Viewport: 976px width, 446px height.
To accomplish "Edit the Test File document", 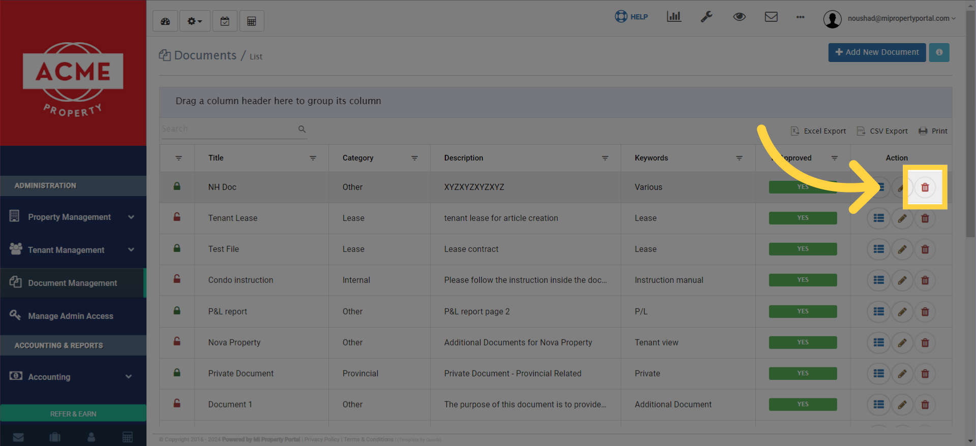I will point(902,249).
